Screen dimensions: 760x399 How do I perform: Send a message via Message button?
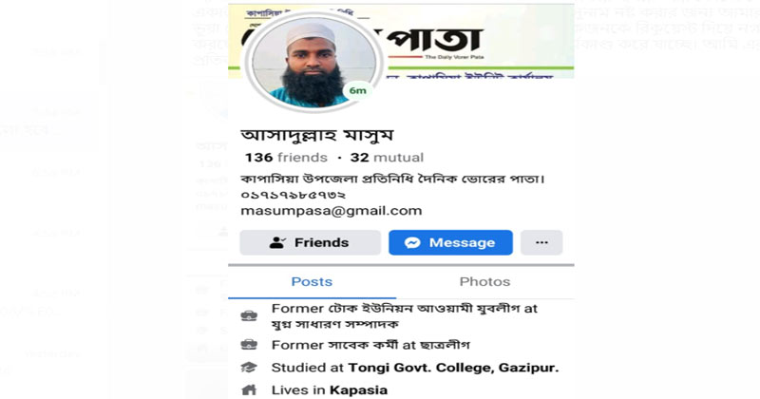450,242
